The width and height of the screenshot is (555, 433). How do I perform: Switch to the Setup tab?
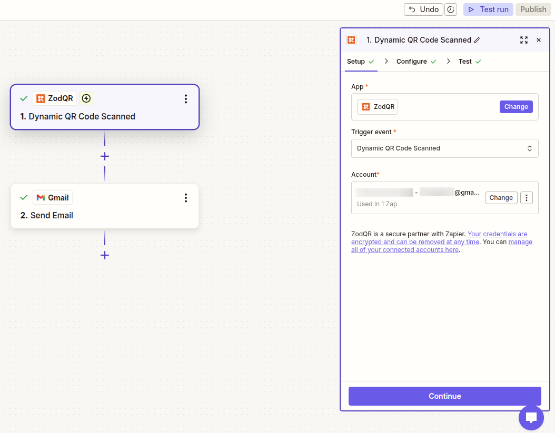[361, 62]
